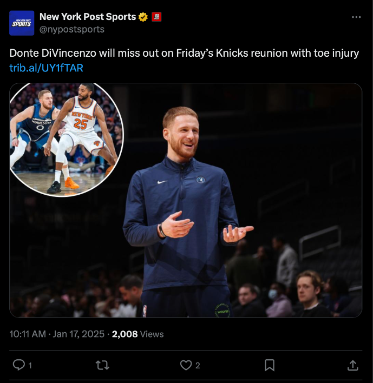Click the like count number 2
This screenshot has width=373, height=383.
(x=198, y=365)
